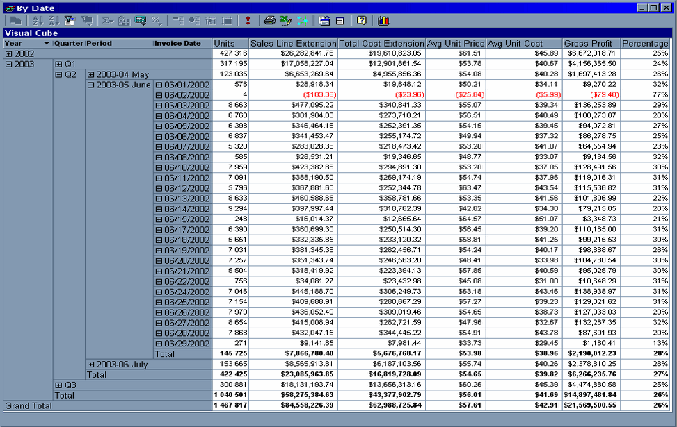The image size is (677, 427).
Task: Click the red exclamation mark icon
Action: pyautogui.click(x=248, y=21)
